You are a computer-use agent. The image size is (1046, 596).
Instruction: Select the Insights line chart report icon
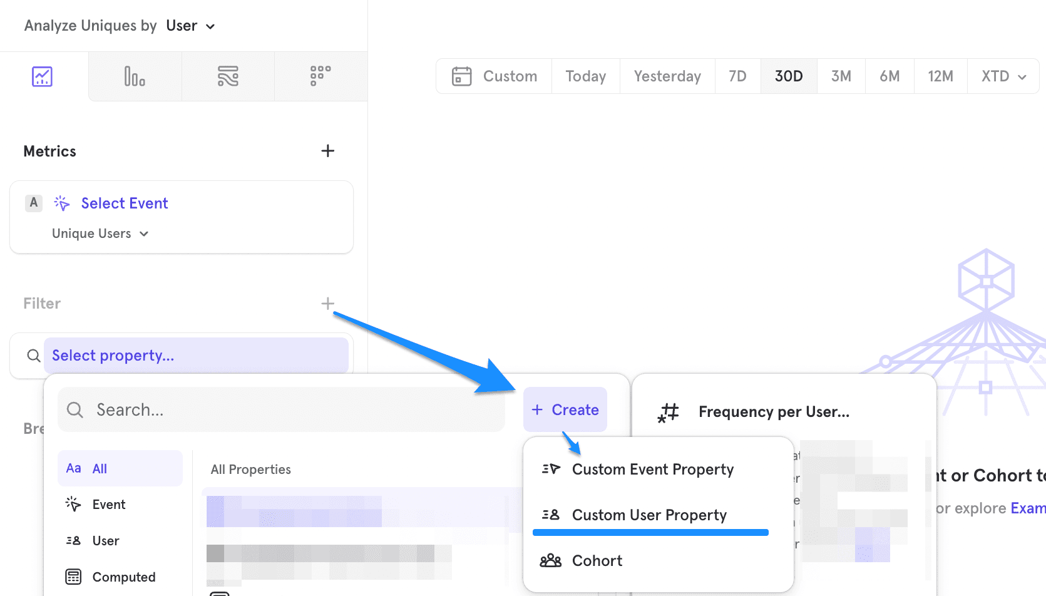(x=42, y=76)
